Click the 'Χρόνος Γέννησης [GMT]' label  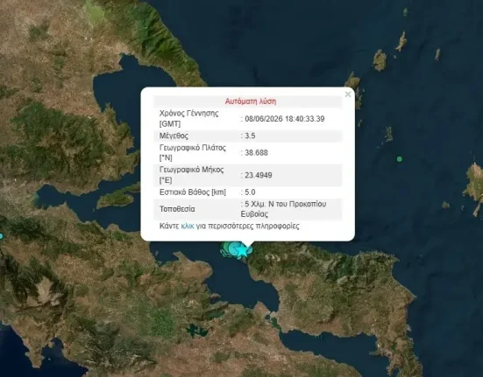click(188, 119)
